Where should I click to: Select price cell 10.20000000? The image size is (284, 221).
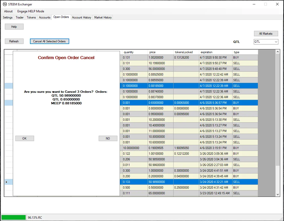pyautogui.click(x=160, y=120)
